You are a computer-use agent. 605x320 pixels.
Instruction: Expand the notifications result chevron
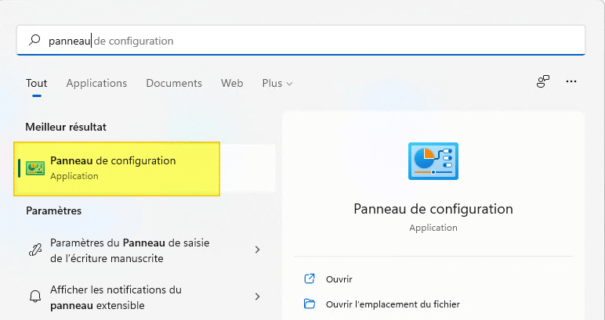[x=258, y=297]
